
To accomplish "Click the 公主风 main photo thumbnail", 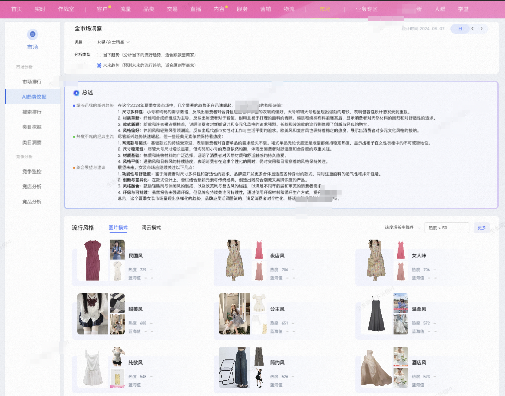I will point(235,314).
